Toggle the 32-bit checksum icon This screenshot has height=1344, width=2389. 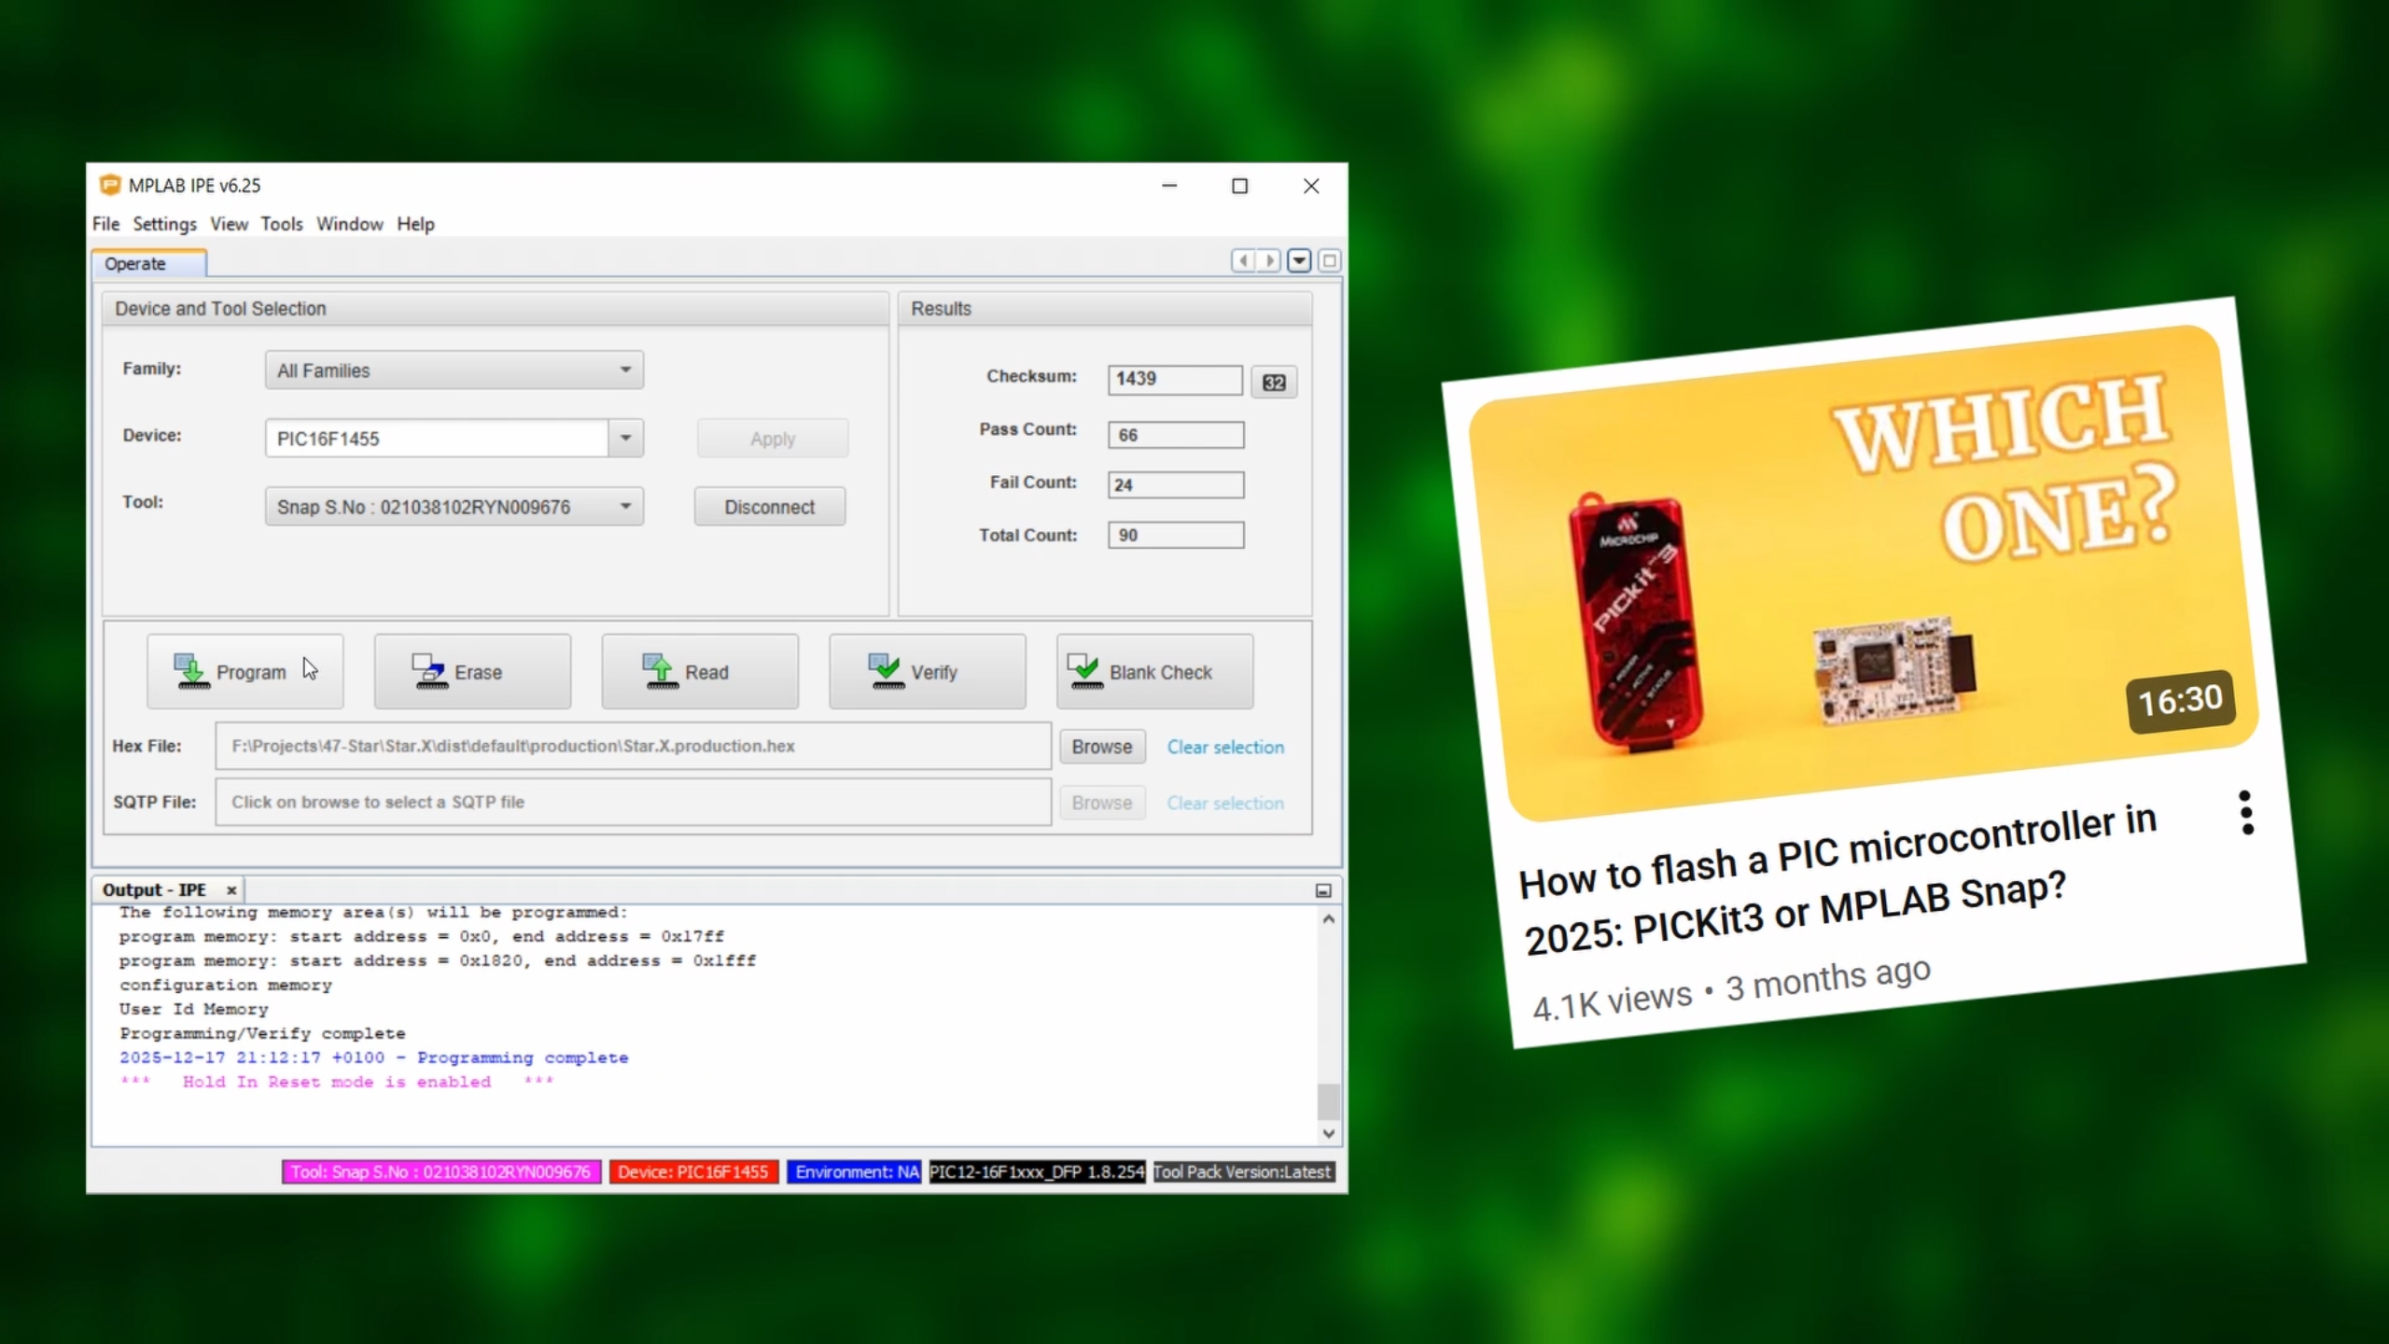pos(1274,382)
